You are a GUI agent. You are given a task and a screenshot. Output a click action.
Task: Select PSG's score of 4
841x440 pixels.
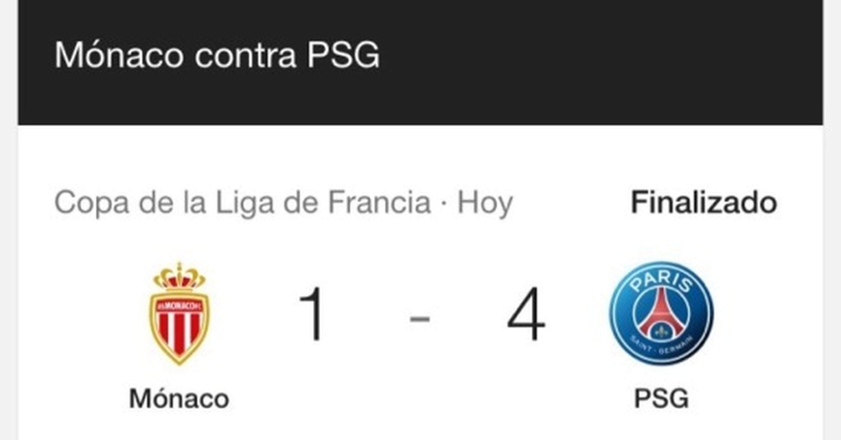526,314
